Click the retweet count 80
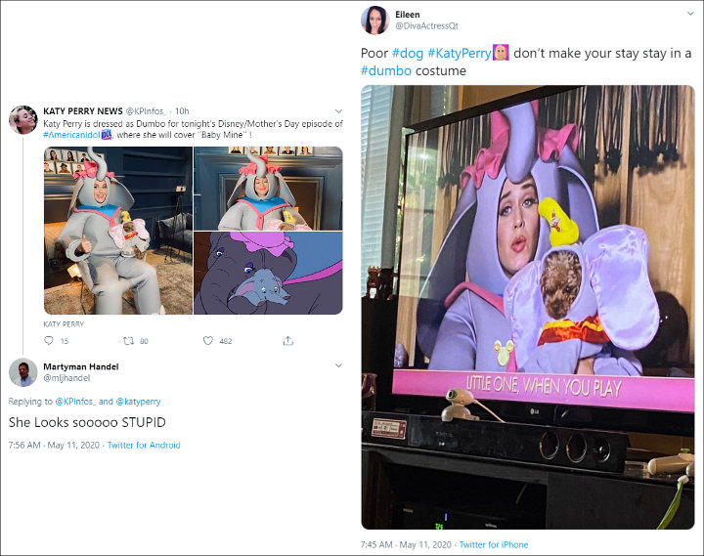The height and width of the screenshot is (556, 704). [x=144, y=341]
